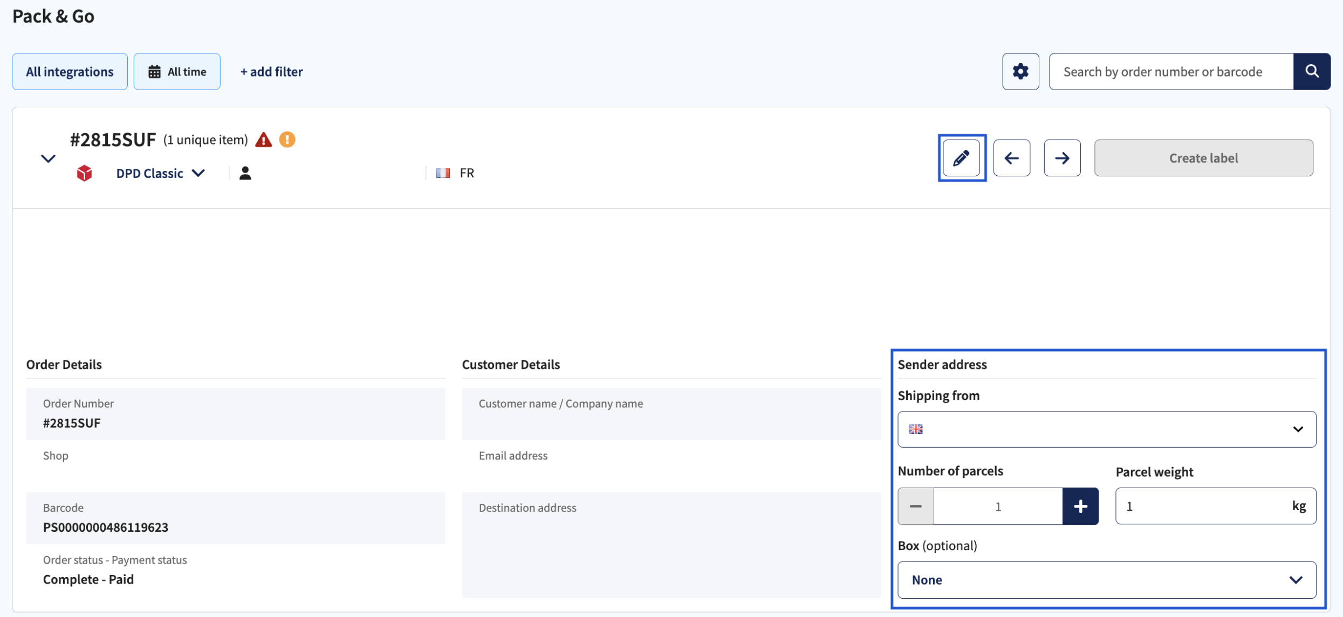Click the red warning triangle icon
Screen dimensions: 1343x617
(x=263, y=140)
